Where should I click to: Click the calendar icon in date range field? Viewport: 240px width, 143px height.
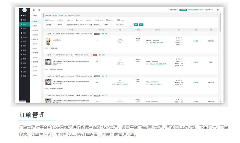91,25
